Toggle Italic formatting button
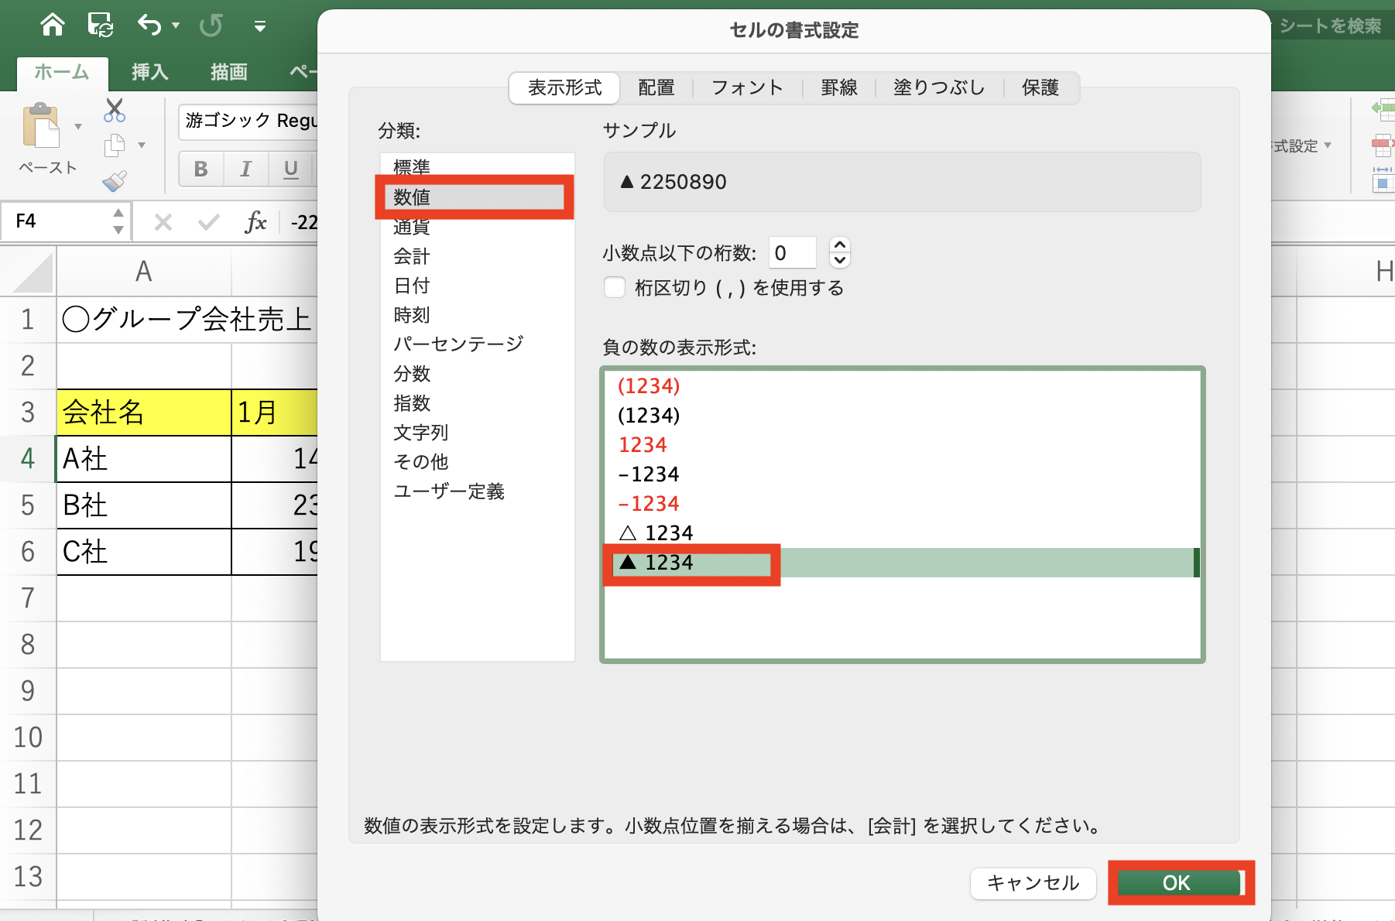Viewport: 1395px width, 921px height. point(246,169)
